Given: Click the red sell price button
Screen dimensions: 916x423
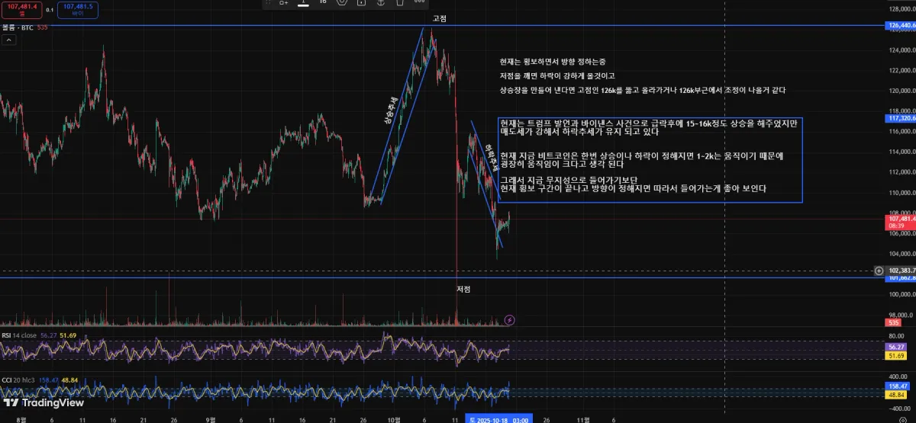Looking at the screenshot, I should coord(21,9).
